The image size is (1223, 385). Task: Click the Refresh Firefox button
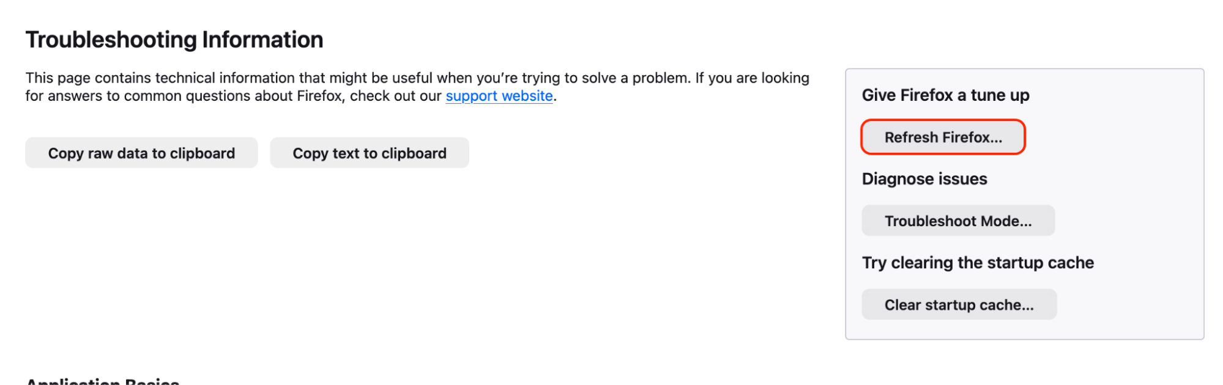[943, 137]
